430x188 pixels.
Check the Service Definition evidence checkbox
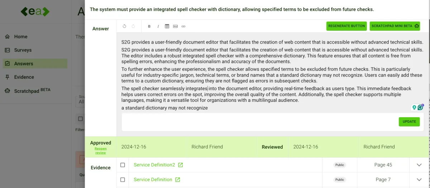123,179
